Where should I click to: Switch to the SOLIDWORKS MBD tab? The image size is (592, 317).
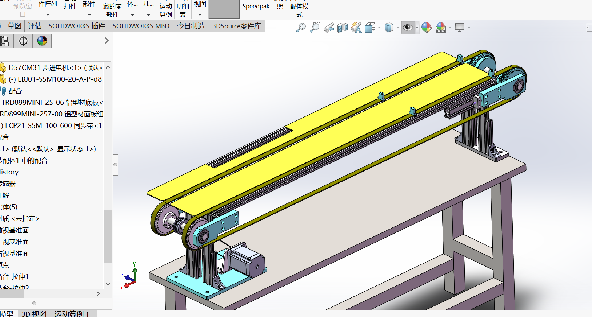click(x=141, y=26)
